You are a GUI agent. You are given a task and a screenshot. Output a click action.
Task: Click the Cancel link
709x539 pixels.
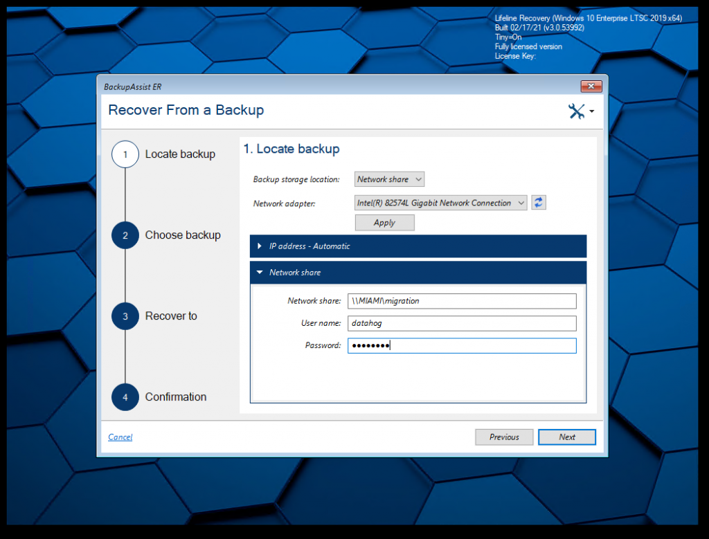pos(120,437)
